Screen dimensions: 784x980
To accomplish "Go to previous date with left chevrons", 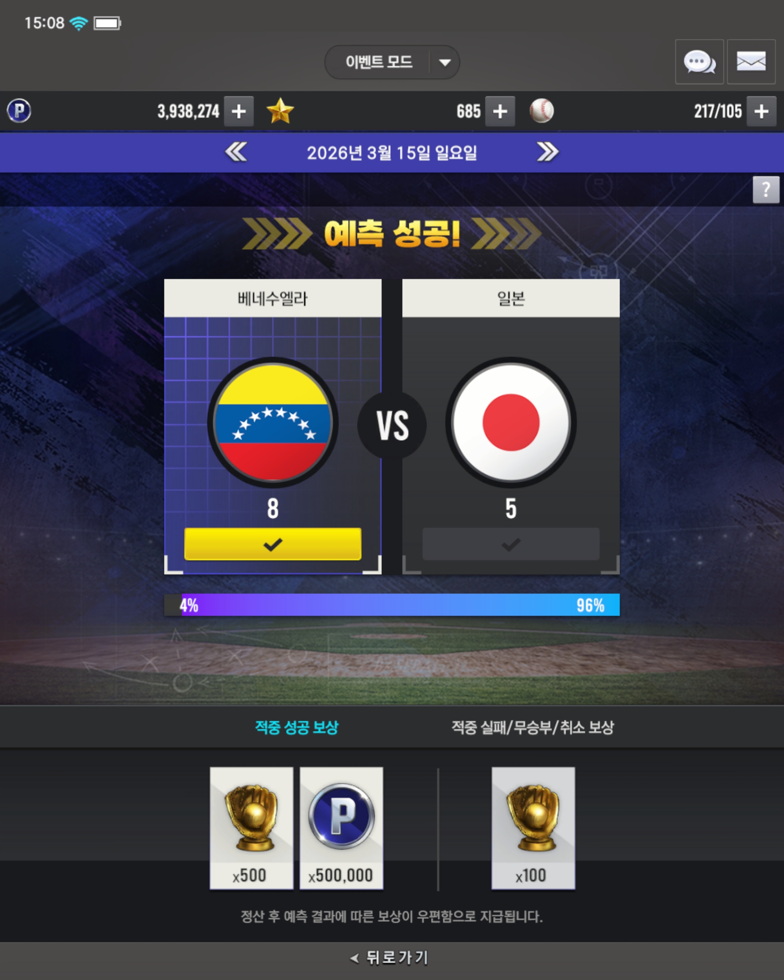I will [236, 152].
